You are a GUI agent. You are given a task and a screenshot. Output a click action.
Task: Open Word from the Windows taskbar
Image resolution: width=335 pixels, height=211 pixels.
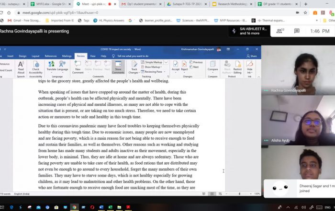101,207
